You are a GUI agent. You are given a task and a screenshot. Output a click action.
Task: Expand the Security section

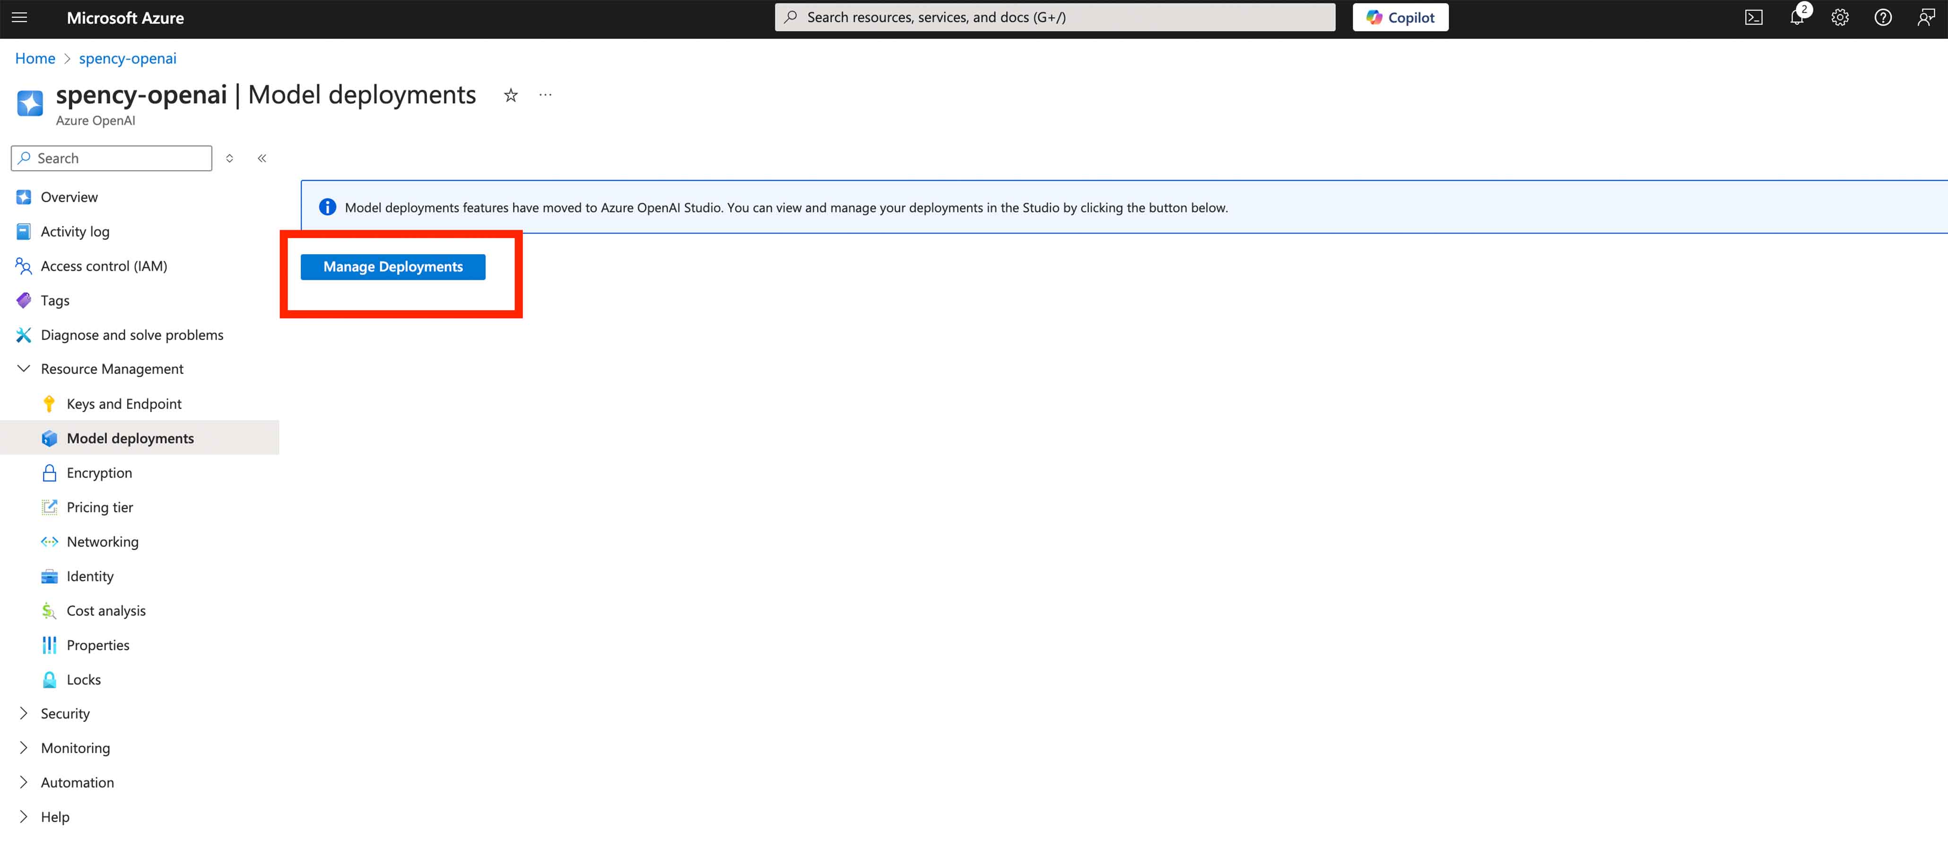24,713
